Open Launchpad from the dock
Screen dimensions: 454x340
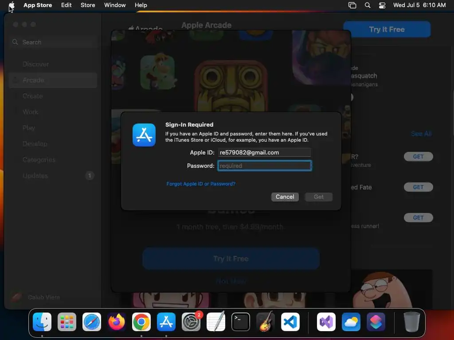(x=67, y=322)
